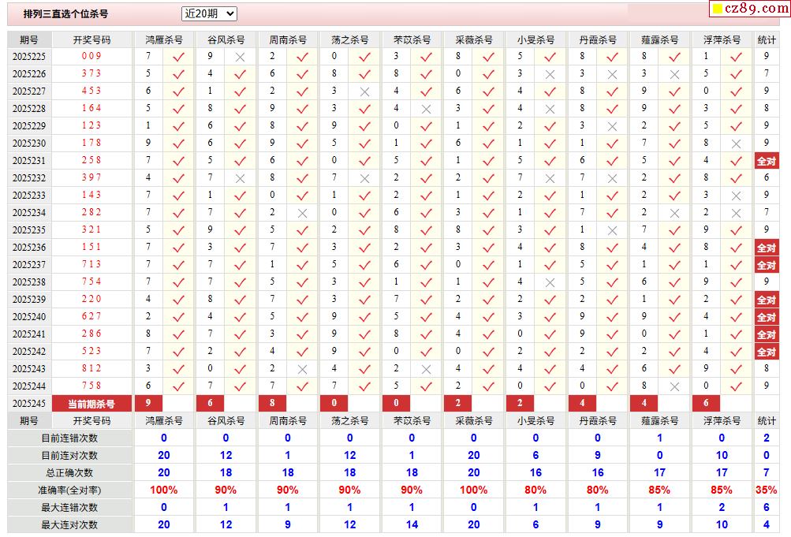Click the 最大连对次数 row label
This screenshot has width=791, height=537.
[x=69, y=525]
